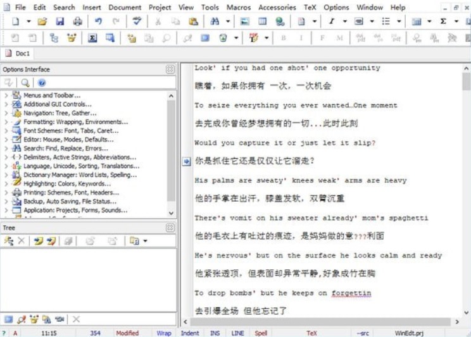Click the first yellow arrow icon in Tree panel
Image resolution: width=471 pixels, height=337 pixels.
pos(39,241)
